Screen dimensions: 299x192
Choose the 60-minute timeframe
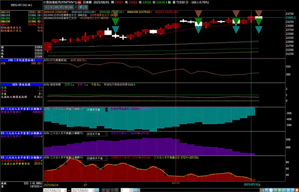[71, 7]
